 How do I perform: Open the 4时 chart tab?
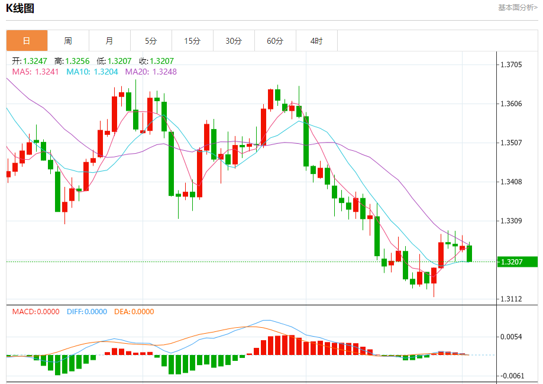pyautogui.click(x=316, y=41)
